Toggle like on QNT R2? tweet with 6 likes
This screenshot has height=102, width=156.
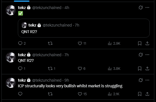tap(82, 69)
